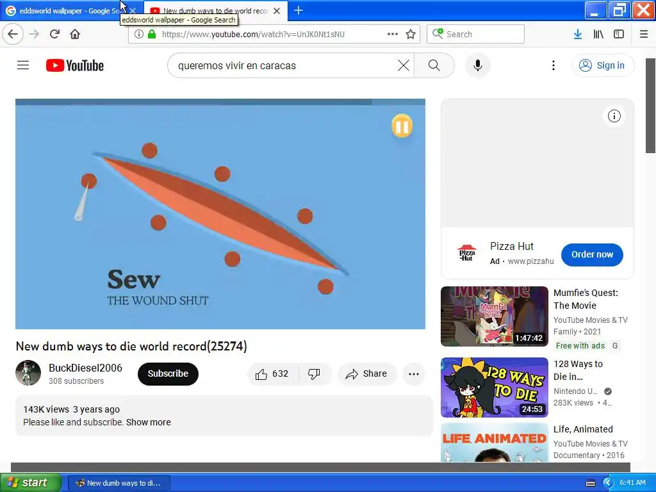Click the page vertical scrollbar thumb

click(650, 106)
